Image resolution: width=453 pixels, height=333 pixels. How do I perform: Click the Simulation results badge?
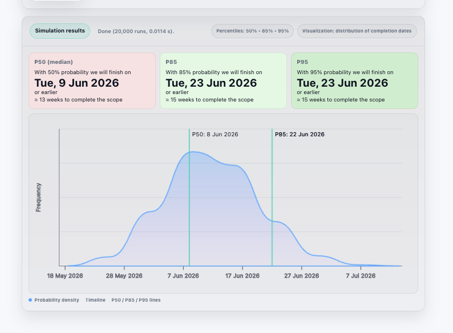pyautogui.click(x=60, y=31)
